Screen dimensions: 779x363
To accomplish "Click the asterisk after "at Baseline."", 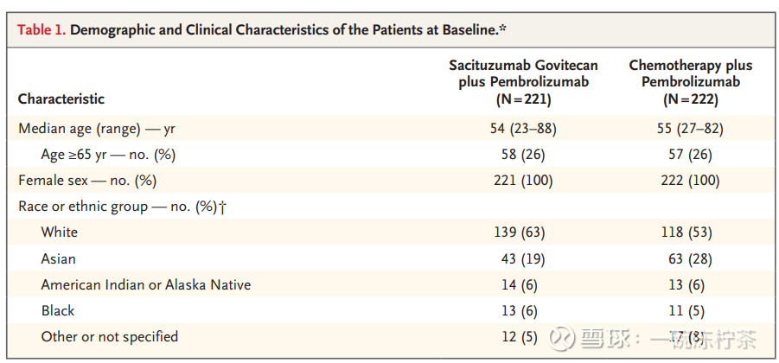I will click(x=503, y=29).
